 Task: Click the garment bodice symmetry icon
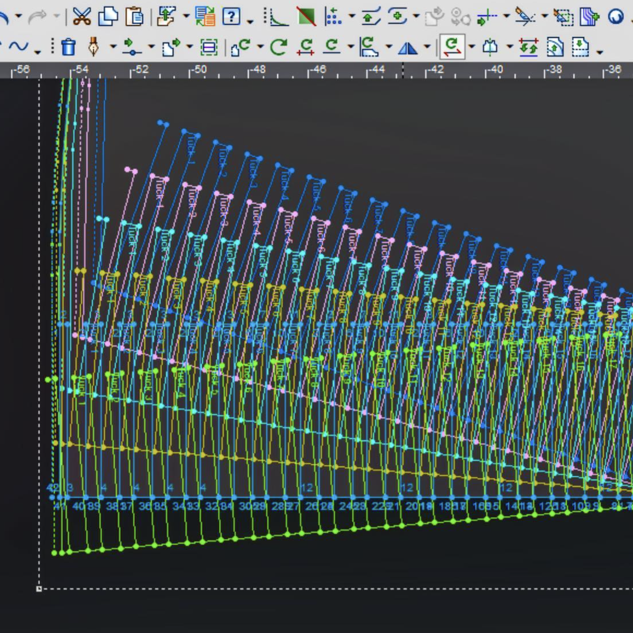tap(490, 47)
